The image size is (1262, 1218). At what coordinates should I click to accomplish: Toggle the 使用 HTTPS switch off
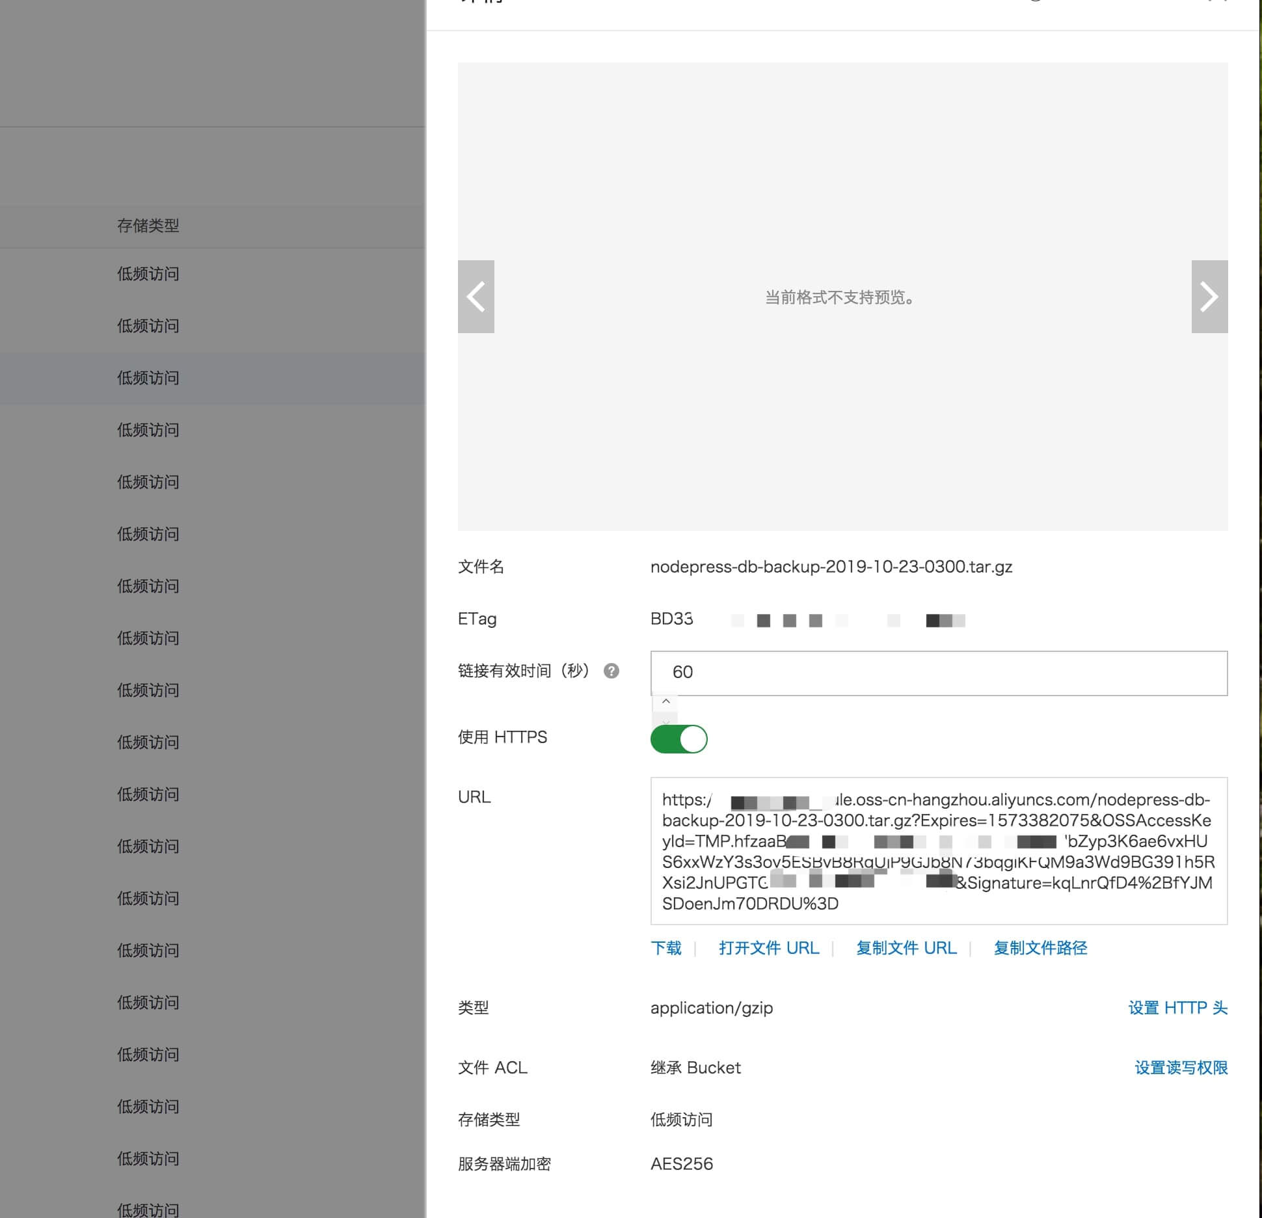click(x=678, y=738)
